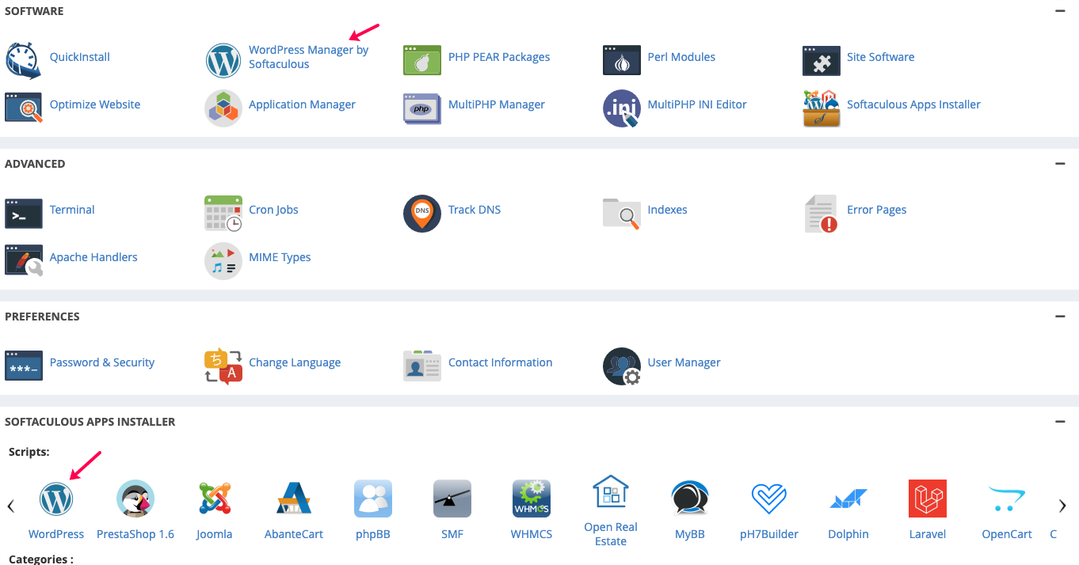Open the Terminal link
1079x565 pixels.
click(x=72, y=210)
